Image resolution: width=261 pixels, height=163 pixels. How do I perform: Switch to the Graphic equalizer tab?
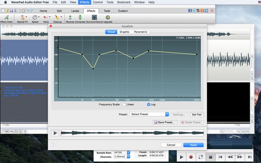(x=124, y=32)
